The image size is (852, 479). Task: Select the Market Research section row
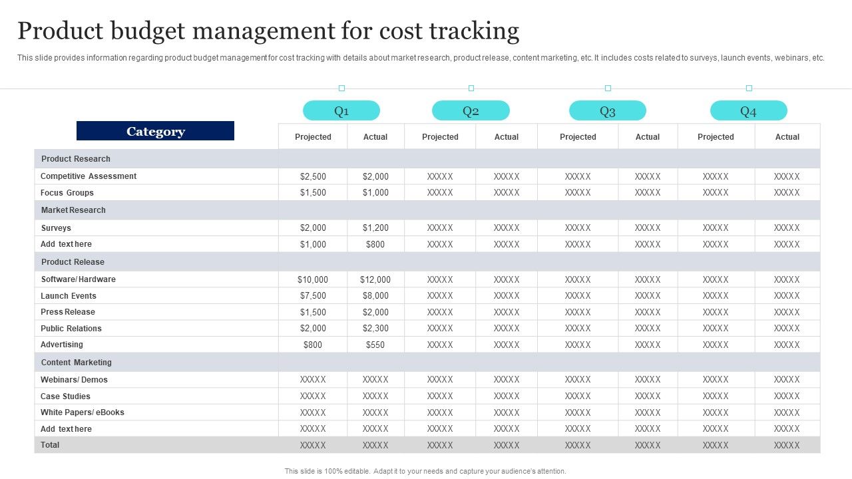coord(427,210)
